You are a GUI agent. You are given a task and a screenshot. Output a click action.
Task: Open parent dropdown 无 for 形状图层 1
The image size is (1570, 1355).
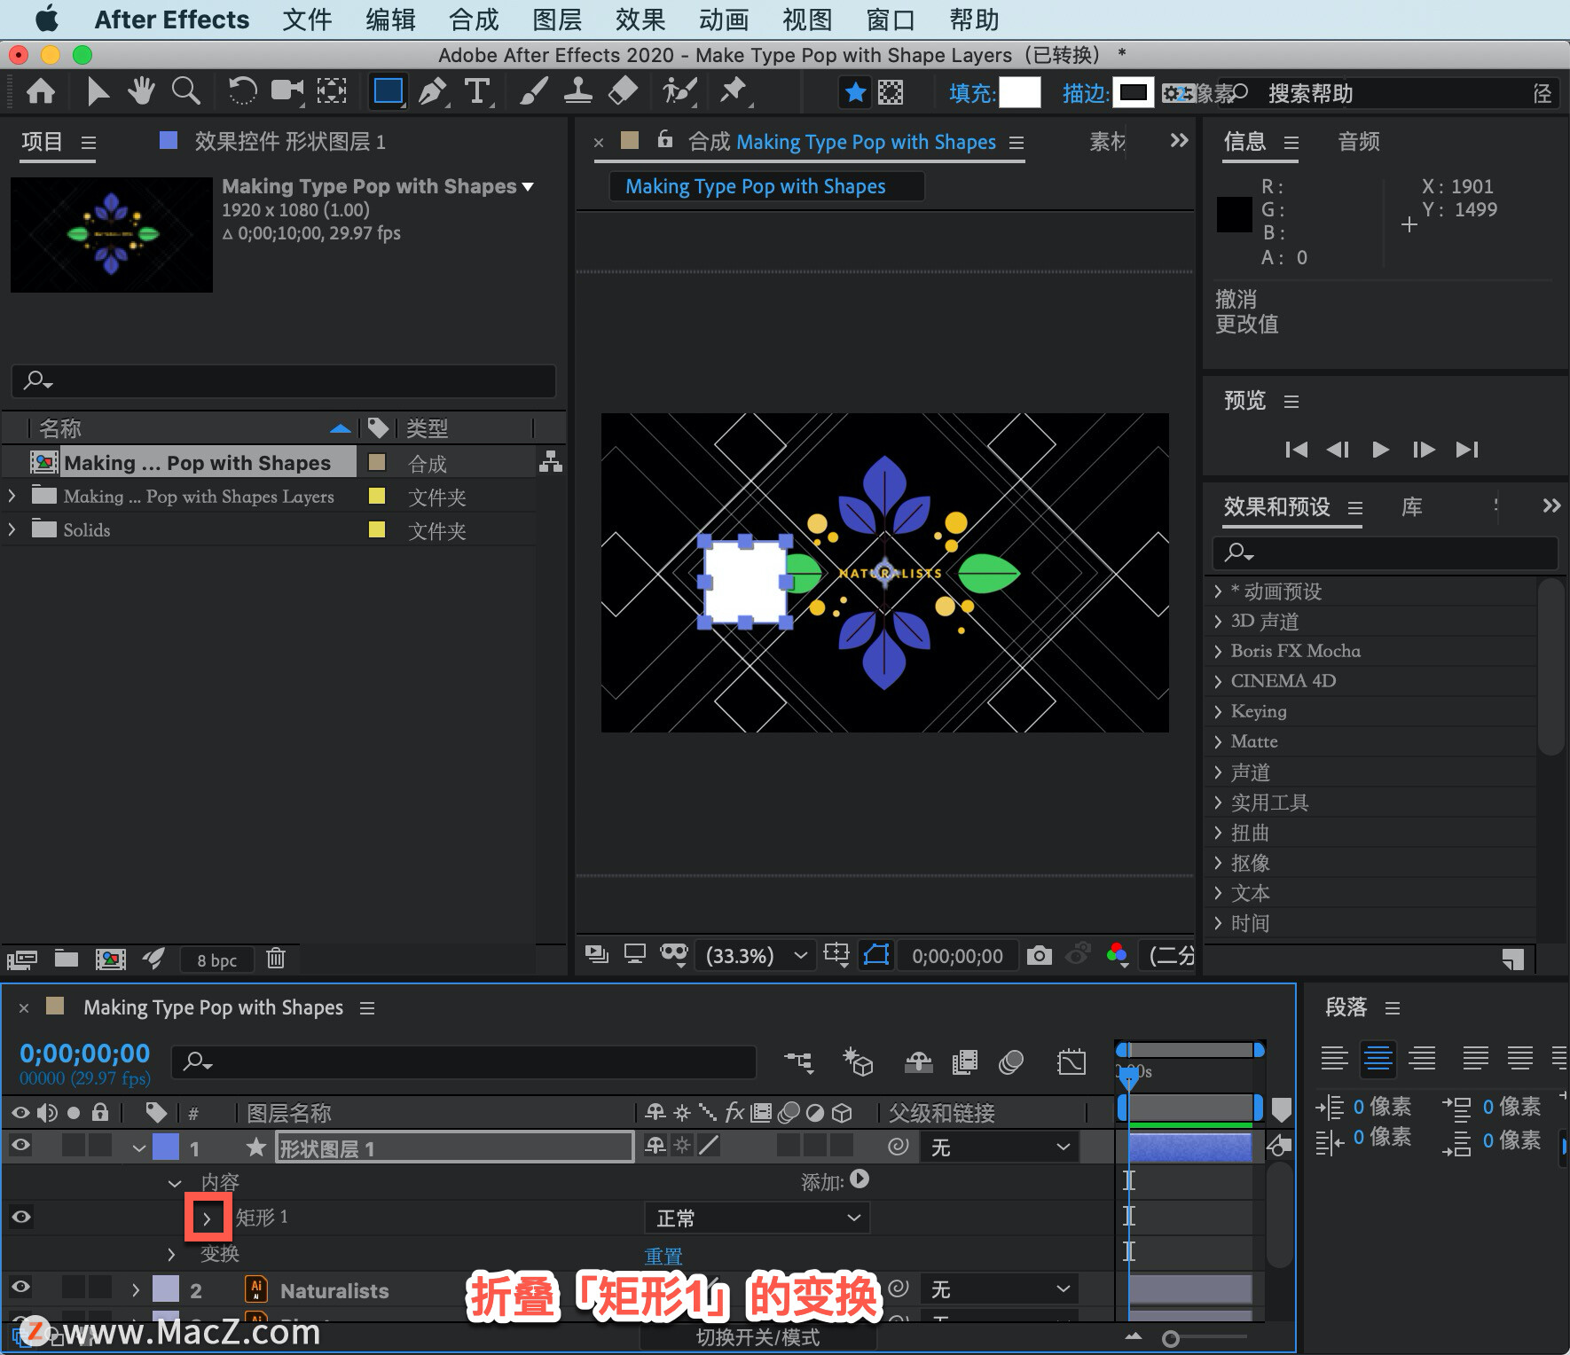click(1000, 1147)
